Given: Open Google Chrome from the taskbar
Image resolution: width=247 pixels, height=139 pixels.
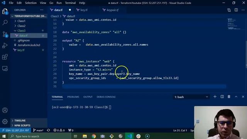Looking at the screenshot, I should [x=94, y=136].
